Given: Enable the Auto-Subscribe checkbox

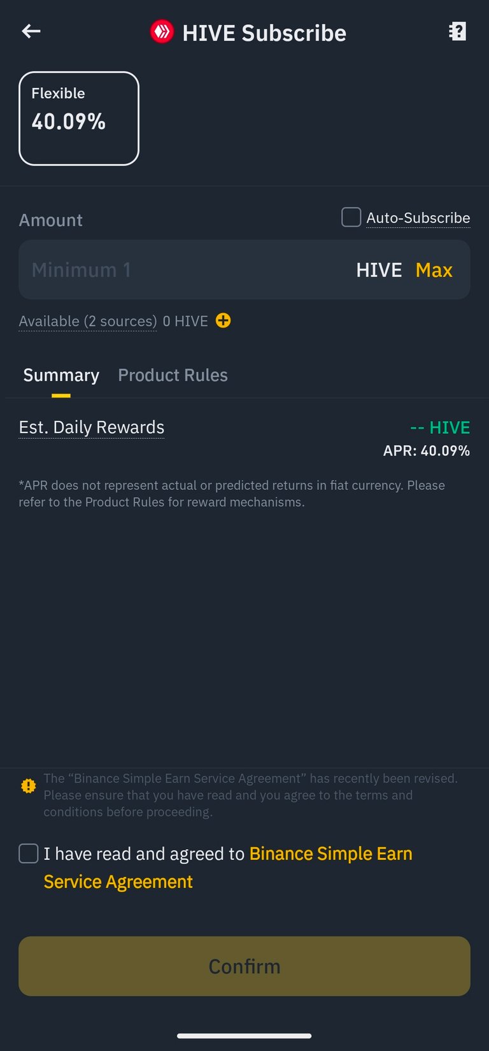Looking at the screenshot, I should (x=351, y=217).
